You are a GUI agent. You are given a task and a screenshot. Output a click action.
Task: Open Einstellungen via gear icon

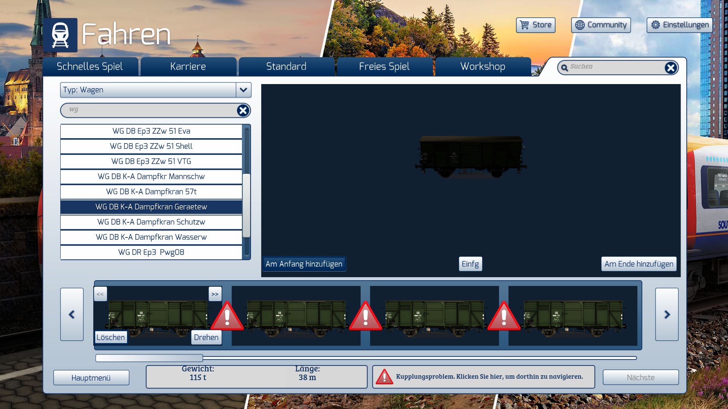(x=656, y=25)
